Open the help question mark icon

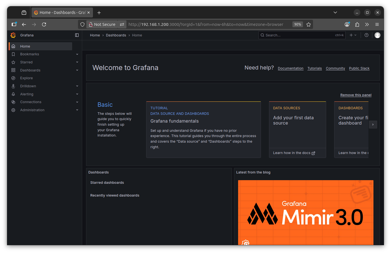[366, 35]
